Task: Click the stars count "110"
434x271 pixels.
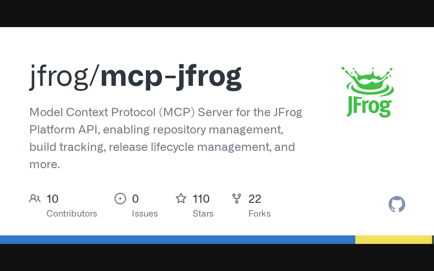Action: [x=201, y=199]
